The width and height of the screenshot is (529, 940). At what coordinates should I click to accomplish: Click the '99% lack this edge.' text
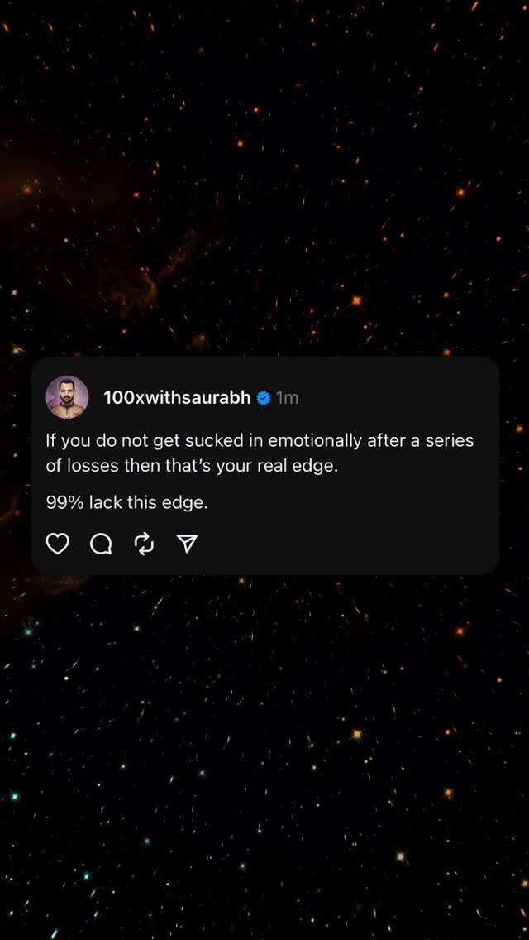click(x=127, y=503)
